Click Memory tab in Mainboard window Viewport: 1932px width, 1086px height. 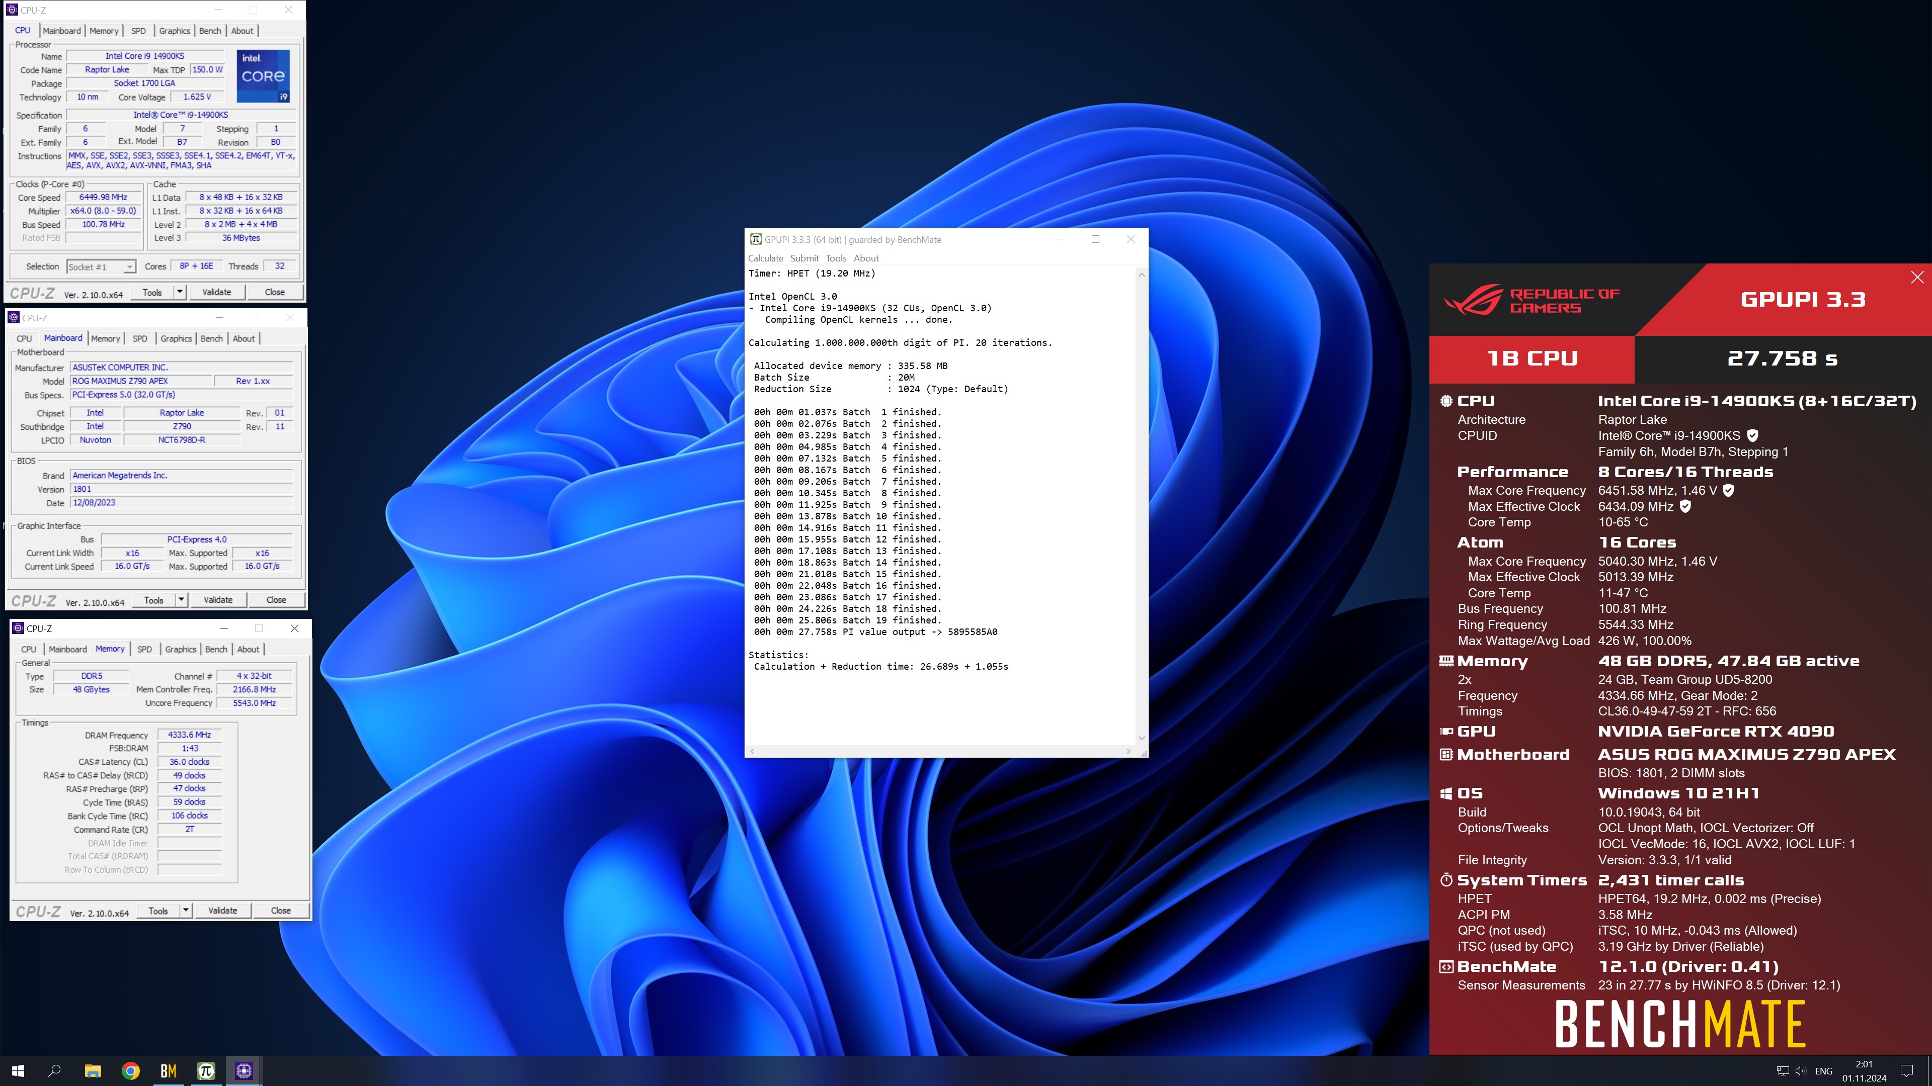click(105, 339)
